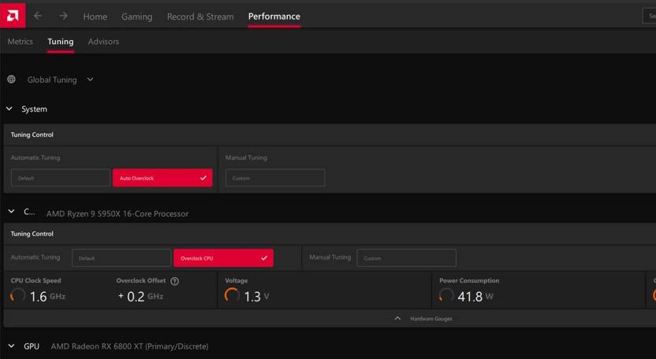Open the Gaming tab
Image resolution: width=656 pixels, height=359 pixels.
(x=137, y=17)
